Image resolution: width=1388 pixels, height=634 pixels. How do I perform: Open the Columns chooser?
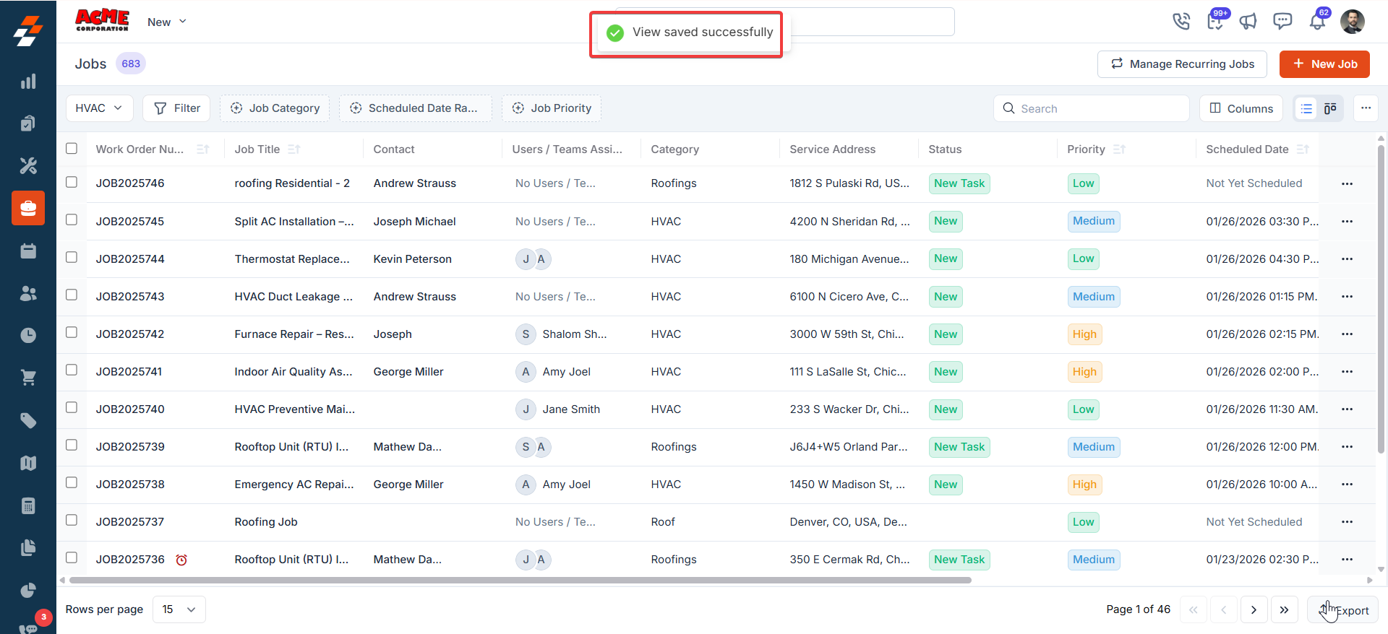pyautogui.click(x=1241, y=108)
